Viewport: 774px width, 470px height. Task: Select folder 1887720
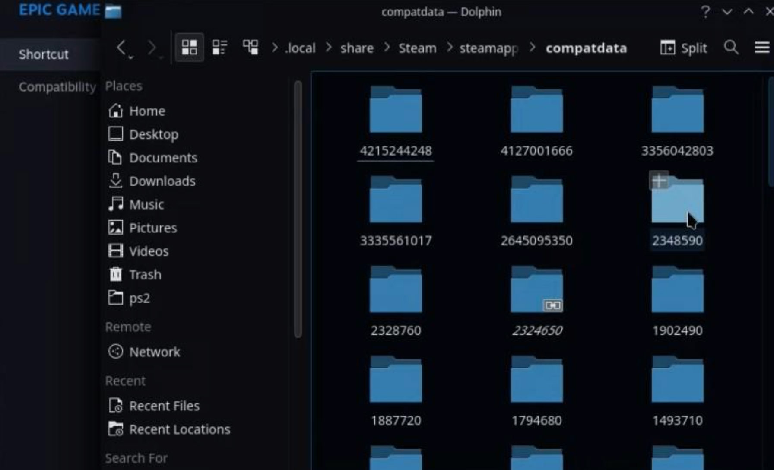(x=396, y=391)
